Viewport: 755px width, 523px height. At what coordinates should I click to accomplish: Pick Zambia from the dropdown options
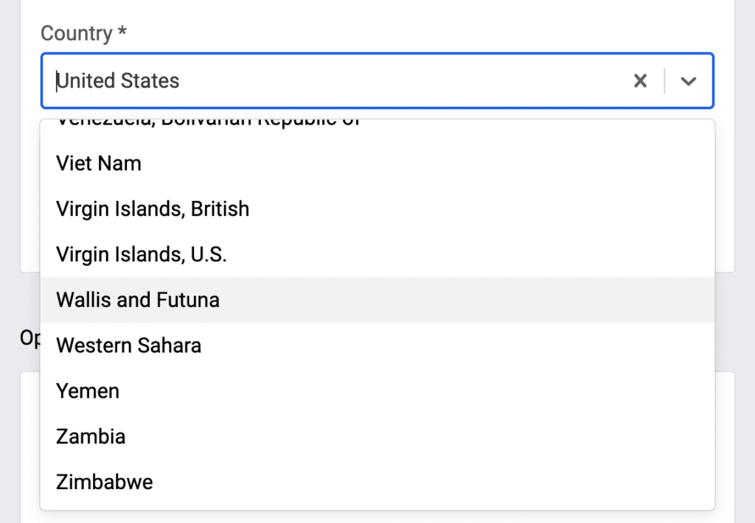click(x=91, y=437)
